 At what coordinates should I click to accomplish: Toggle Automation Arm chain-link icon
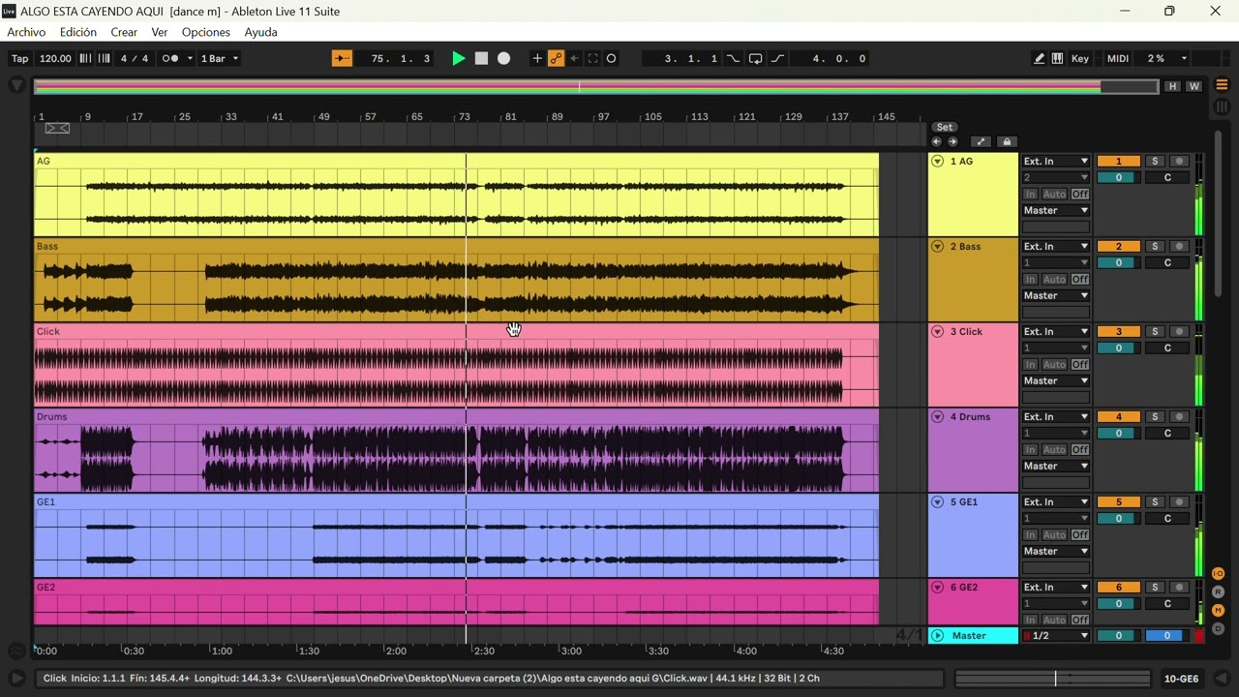556,59
